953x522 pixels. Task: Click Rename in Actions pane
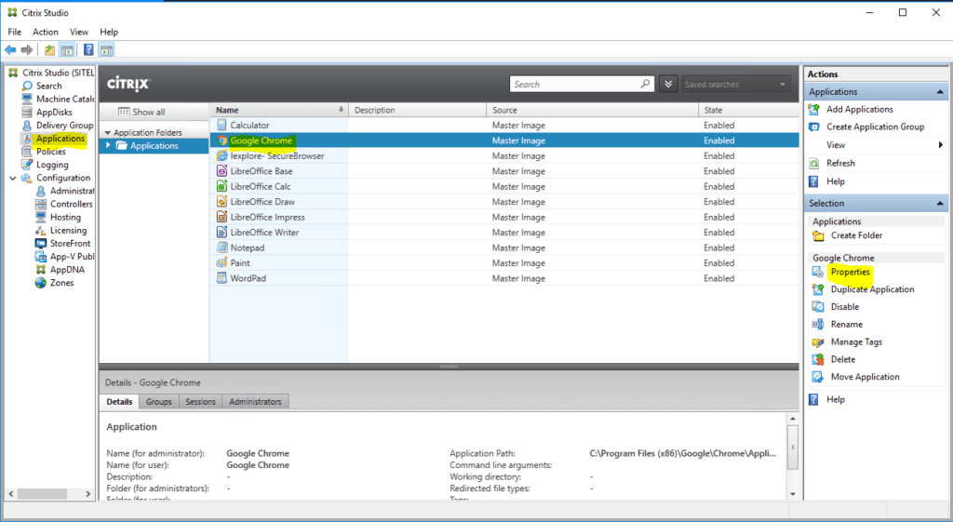[x=847, y=325]
